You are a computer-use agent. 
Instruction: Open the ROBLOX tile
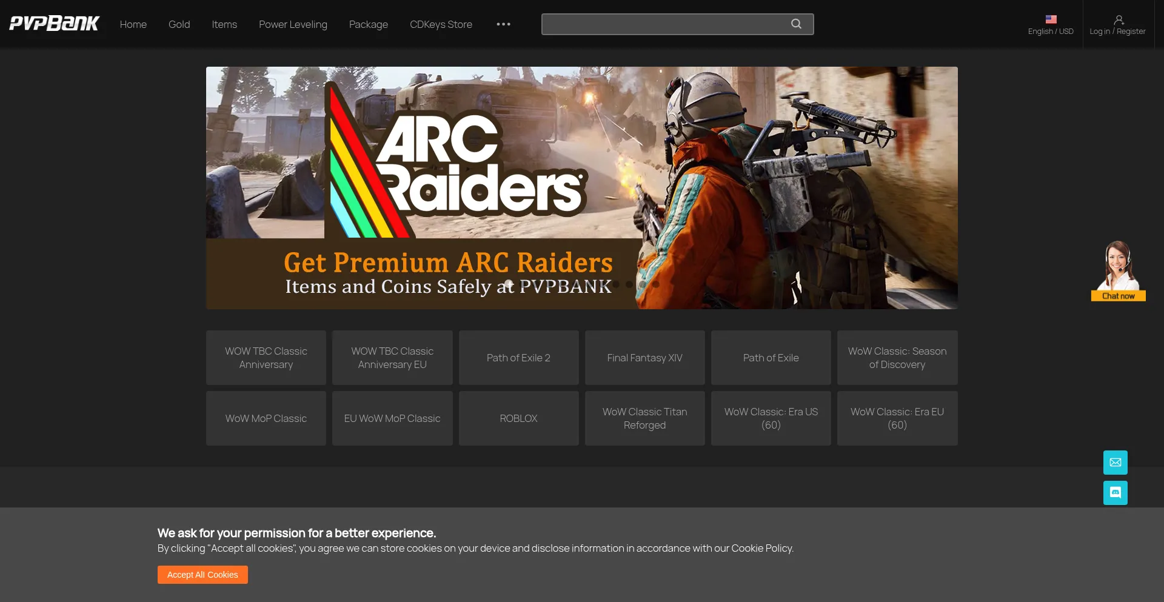pos(518,418)
